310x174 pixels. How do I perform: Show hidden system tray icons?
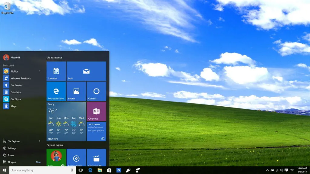[x=267, y=170]
